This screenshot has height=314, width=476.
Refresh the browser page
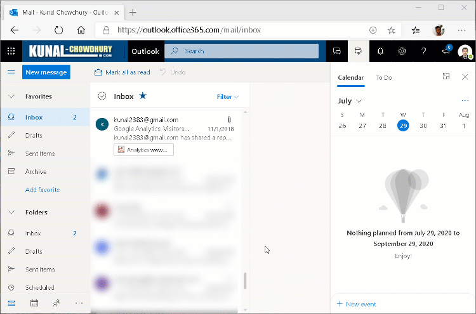pos(58,30)
